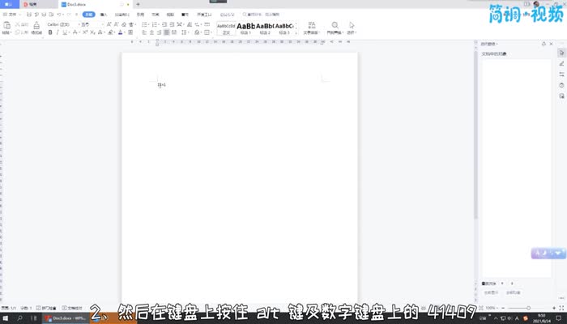Open the selection pane icon in right sidebar
The height and width of the screenshot is (324, 567).
tap(561, 52)
